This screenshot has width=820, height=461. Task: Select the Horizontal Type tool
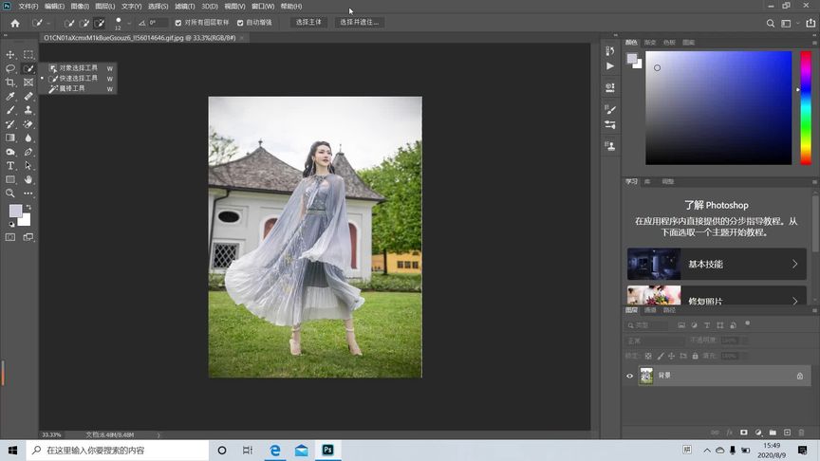coord(10,165)
